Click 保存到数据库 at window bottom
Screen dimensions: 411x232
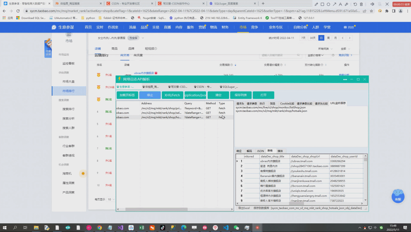[261, 208]
